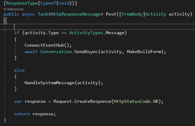Click the SendAsync method call
The image size is (195, 126).
(86, 52)
